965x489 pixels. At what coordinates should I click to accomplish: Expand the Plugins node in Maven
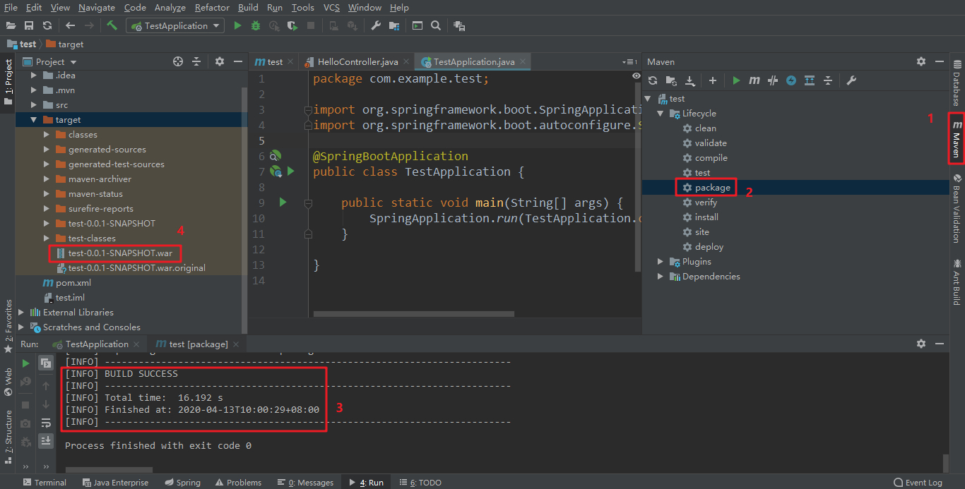pos(661,262)
